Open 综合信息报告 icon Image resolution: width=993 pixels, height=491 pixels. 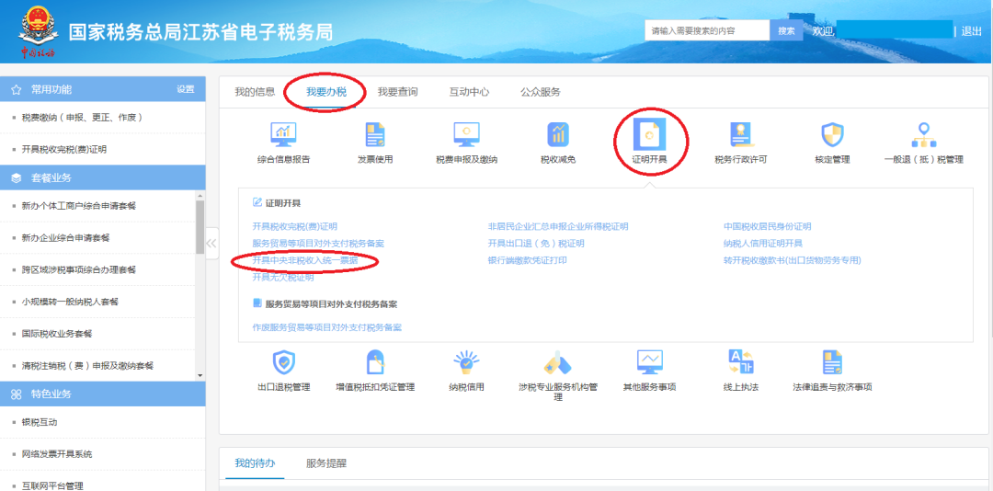(x=284, y=134)
